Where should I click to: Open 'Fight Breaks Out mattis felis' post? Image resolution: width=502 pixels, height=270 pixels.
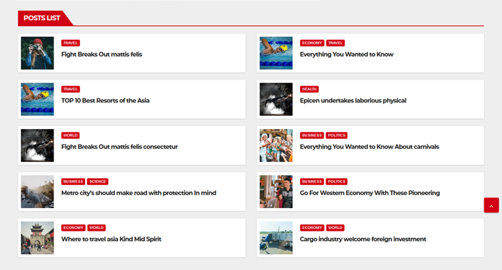[101, 54]
